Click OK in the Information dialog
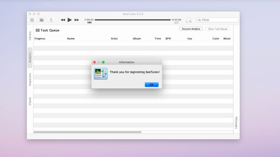Viewport: 280px width, 157px height. [x=151, y=85]
